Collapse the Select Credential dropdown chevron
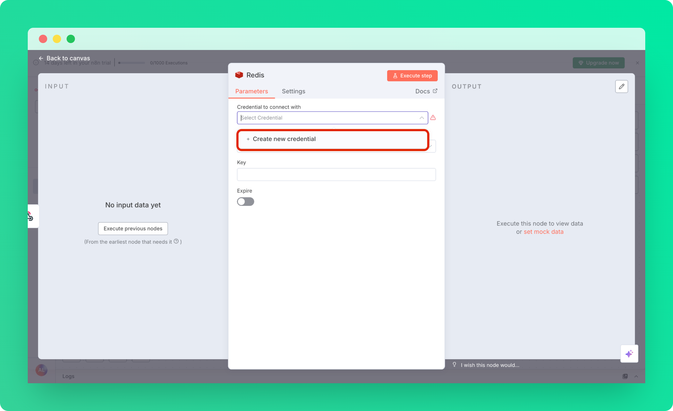The image size is (673, 411). pos(421,118)
